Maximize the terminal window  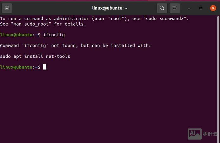pos(201,8)
